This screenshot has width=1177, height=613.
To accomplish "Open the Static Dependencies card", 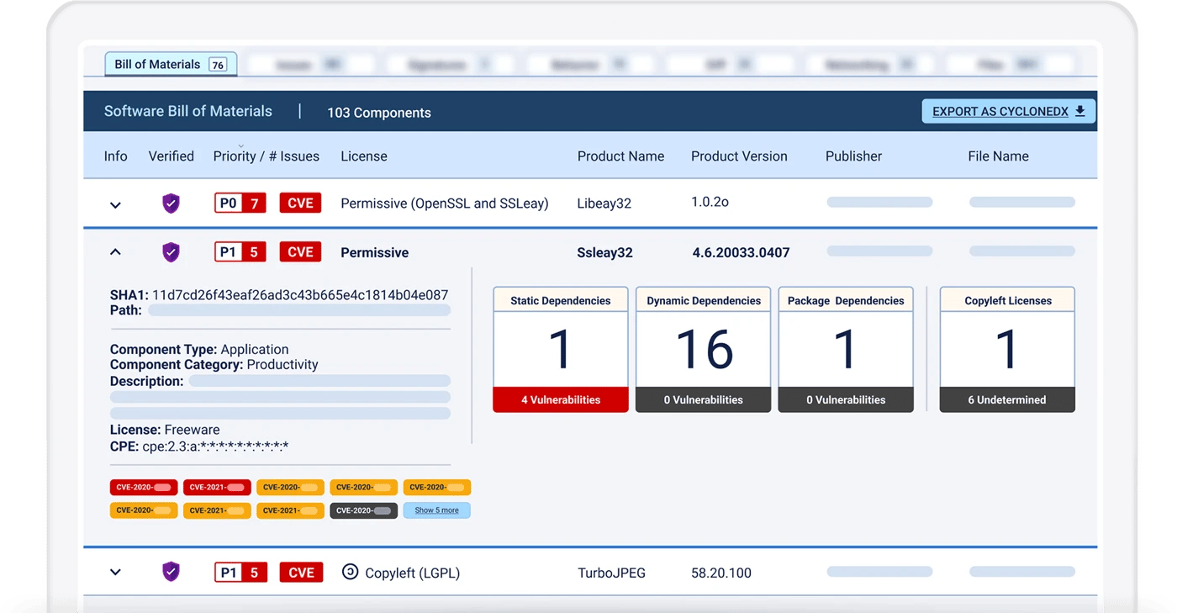I will 561,349.
